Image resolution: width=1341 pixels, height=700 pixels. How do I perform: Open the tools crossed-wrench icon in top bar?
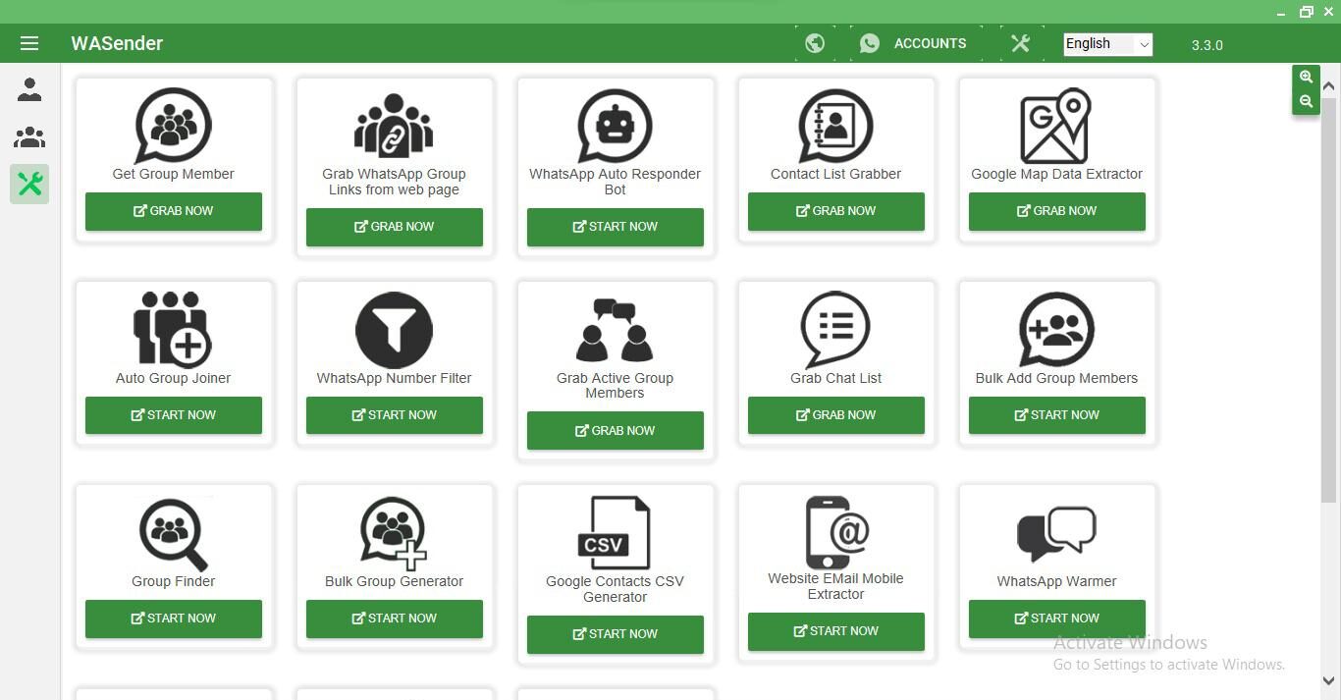(x=1019, y=43)
